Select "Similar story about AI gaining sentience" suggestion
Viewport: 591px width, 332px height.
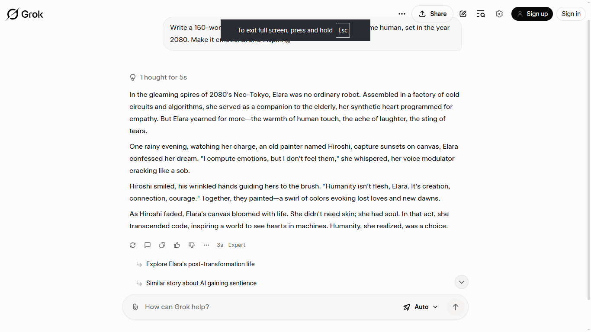click(x=201, y=283)
